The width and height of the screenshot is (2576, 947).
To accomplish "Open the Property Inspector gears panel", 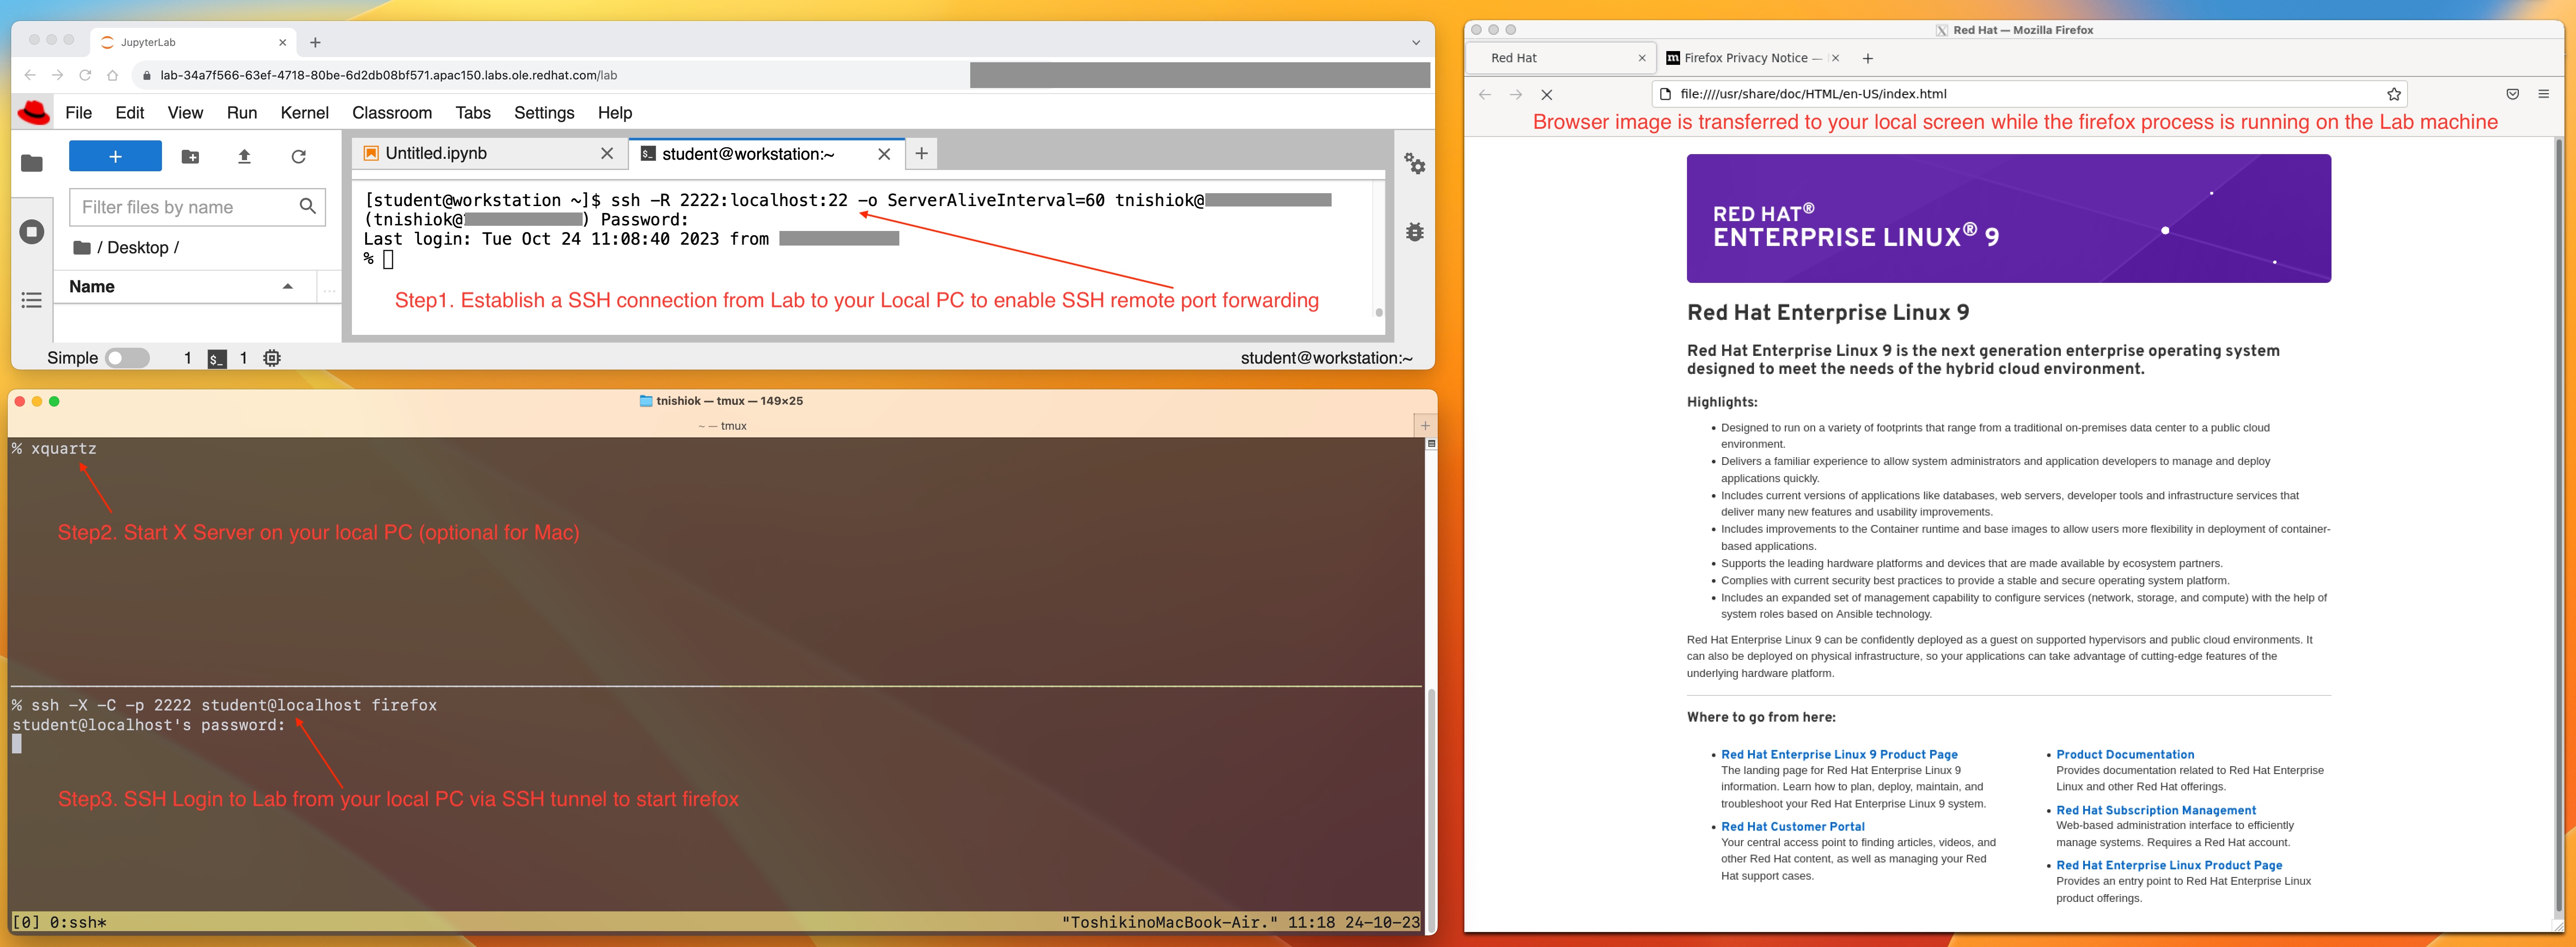I will (1416, 165).
